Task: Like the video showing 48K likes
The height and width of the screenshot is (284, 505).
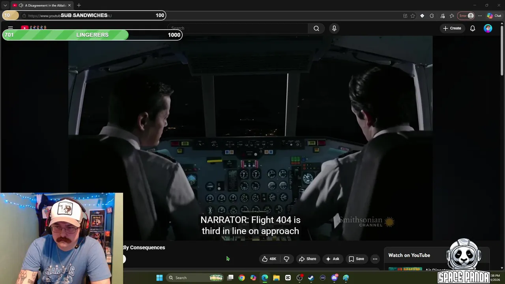Action: tap(269, 259)
